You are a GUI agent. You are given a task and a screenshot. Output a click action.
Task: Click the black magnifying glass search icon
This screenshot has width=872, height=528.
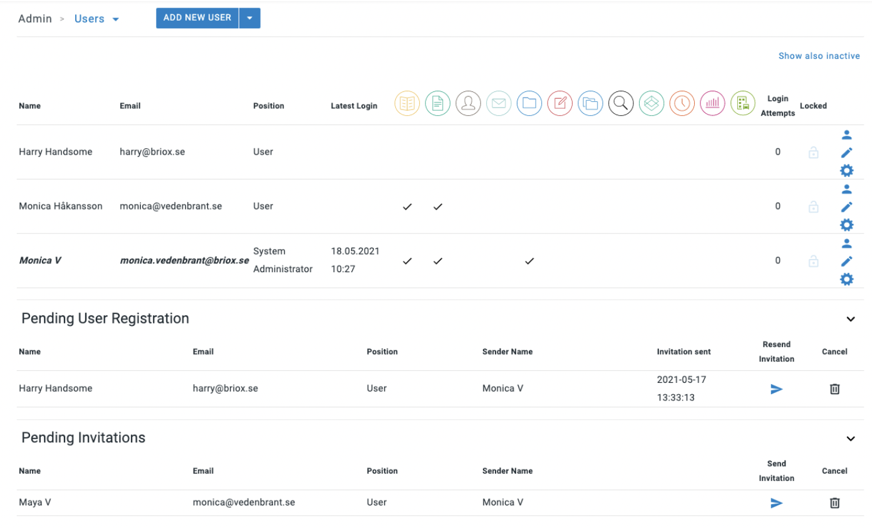(x=621, y=103)
